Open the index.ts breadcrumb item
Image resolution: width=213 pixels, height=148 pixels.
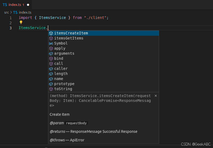click(x=24, y=12)
